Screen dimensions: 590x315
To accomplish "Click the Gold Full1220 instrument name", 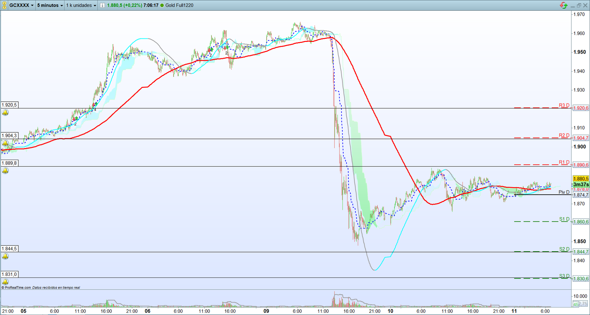I will pyautogui.click(x=179, y=5).
